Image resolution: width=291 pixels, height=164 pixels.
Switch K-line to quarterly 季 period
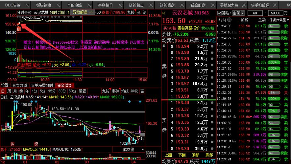[21, 91]
